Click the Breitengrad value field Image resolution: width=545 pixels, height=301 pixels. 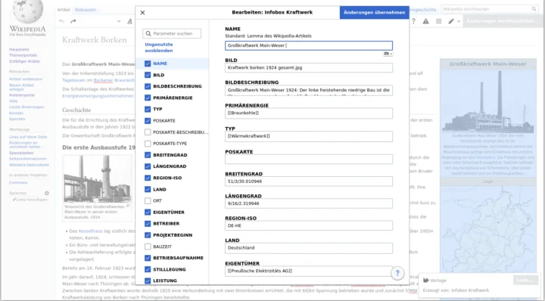[x=309, y=182]
